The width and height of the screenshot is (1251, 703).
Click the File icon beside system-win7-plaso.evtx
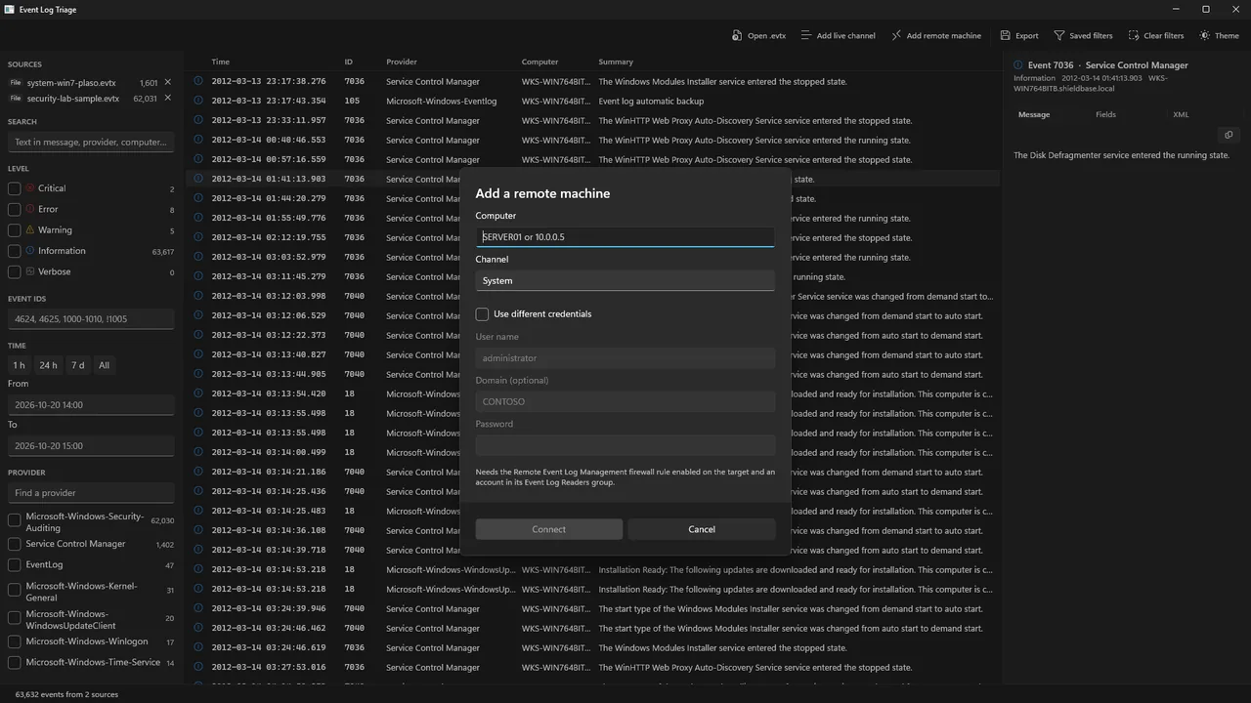pyautogui.click(x=16, y=83)
